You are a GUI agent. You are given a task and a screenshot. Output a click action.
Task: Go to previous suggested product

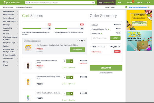coord(78,41)
